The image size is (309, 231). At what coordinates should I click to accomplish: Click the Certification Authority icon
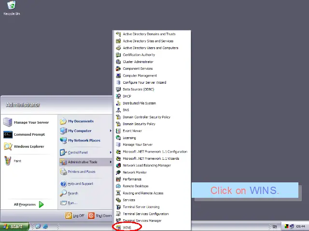118,55
